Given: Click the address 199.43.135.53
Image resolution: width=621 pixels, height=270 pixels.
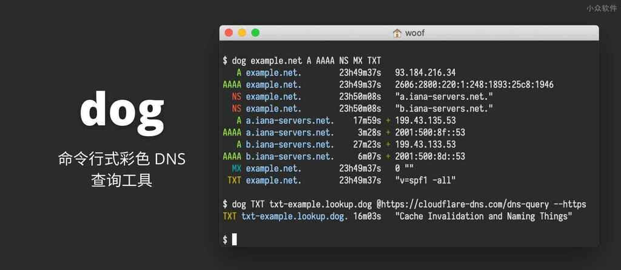Looking at the screenshot, I should click(x=425, y=120).
